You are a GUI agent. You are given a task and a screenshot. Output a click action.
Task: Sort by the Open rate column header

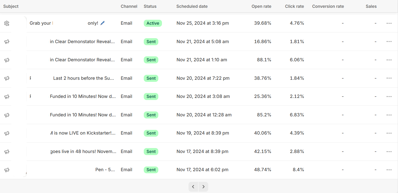(x=261, y=6)
